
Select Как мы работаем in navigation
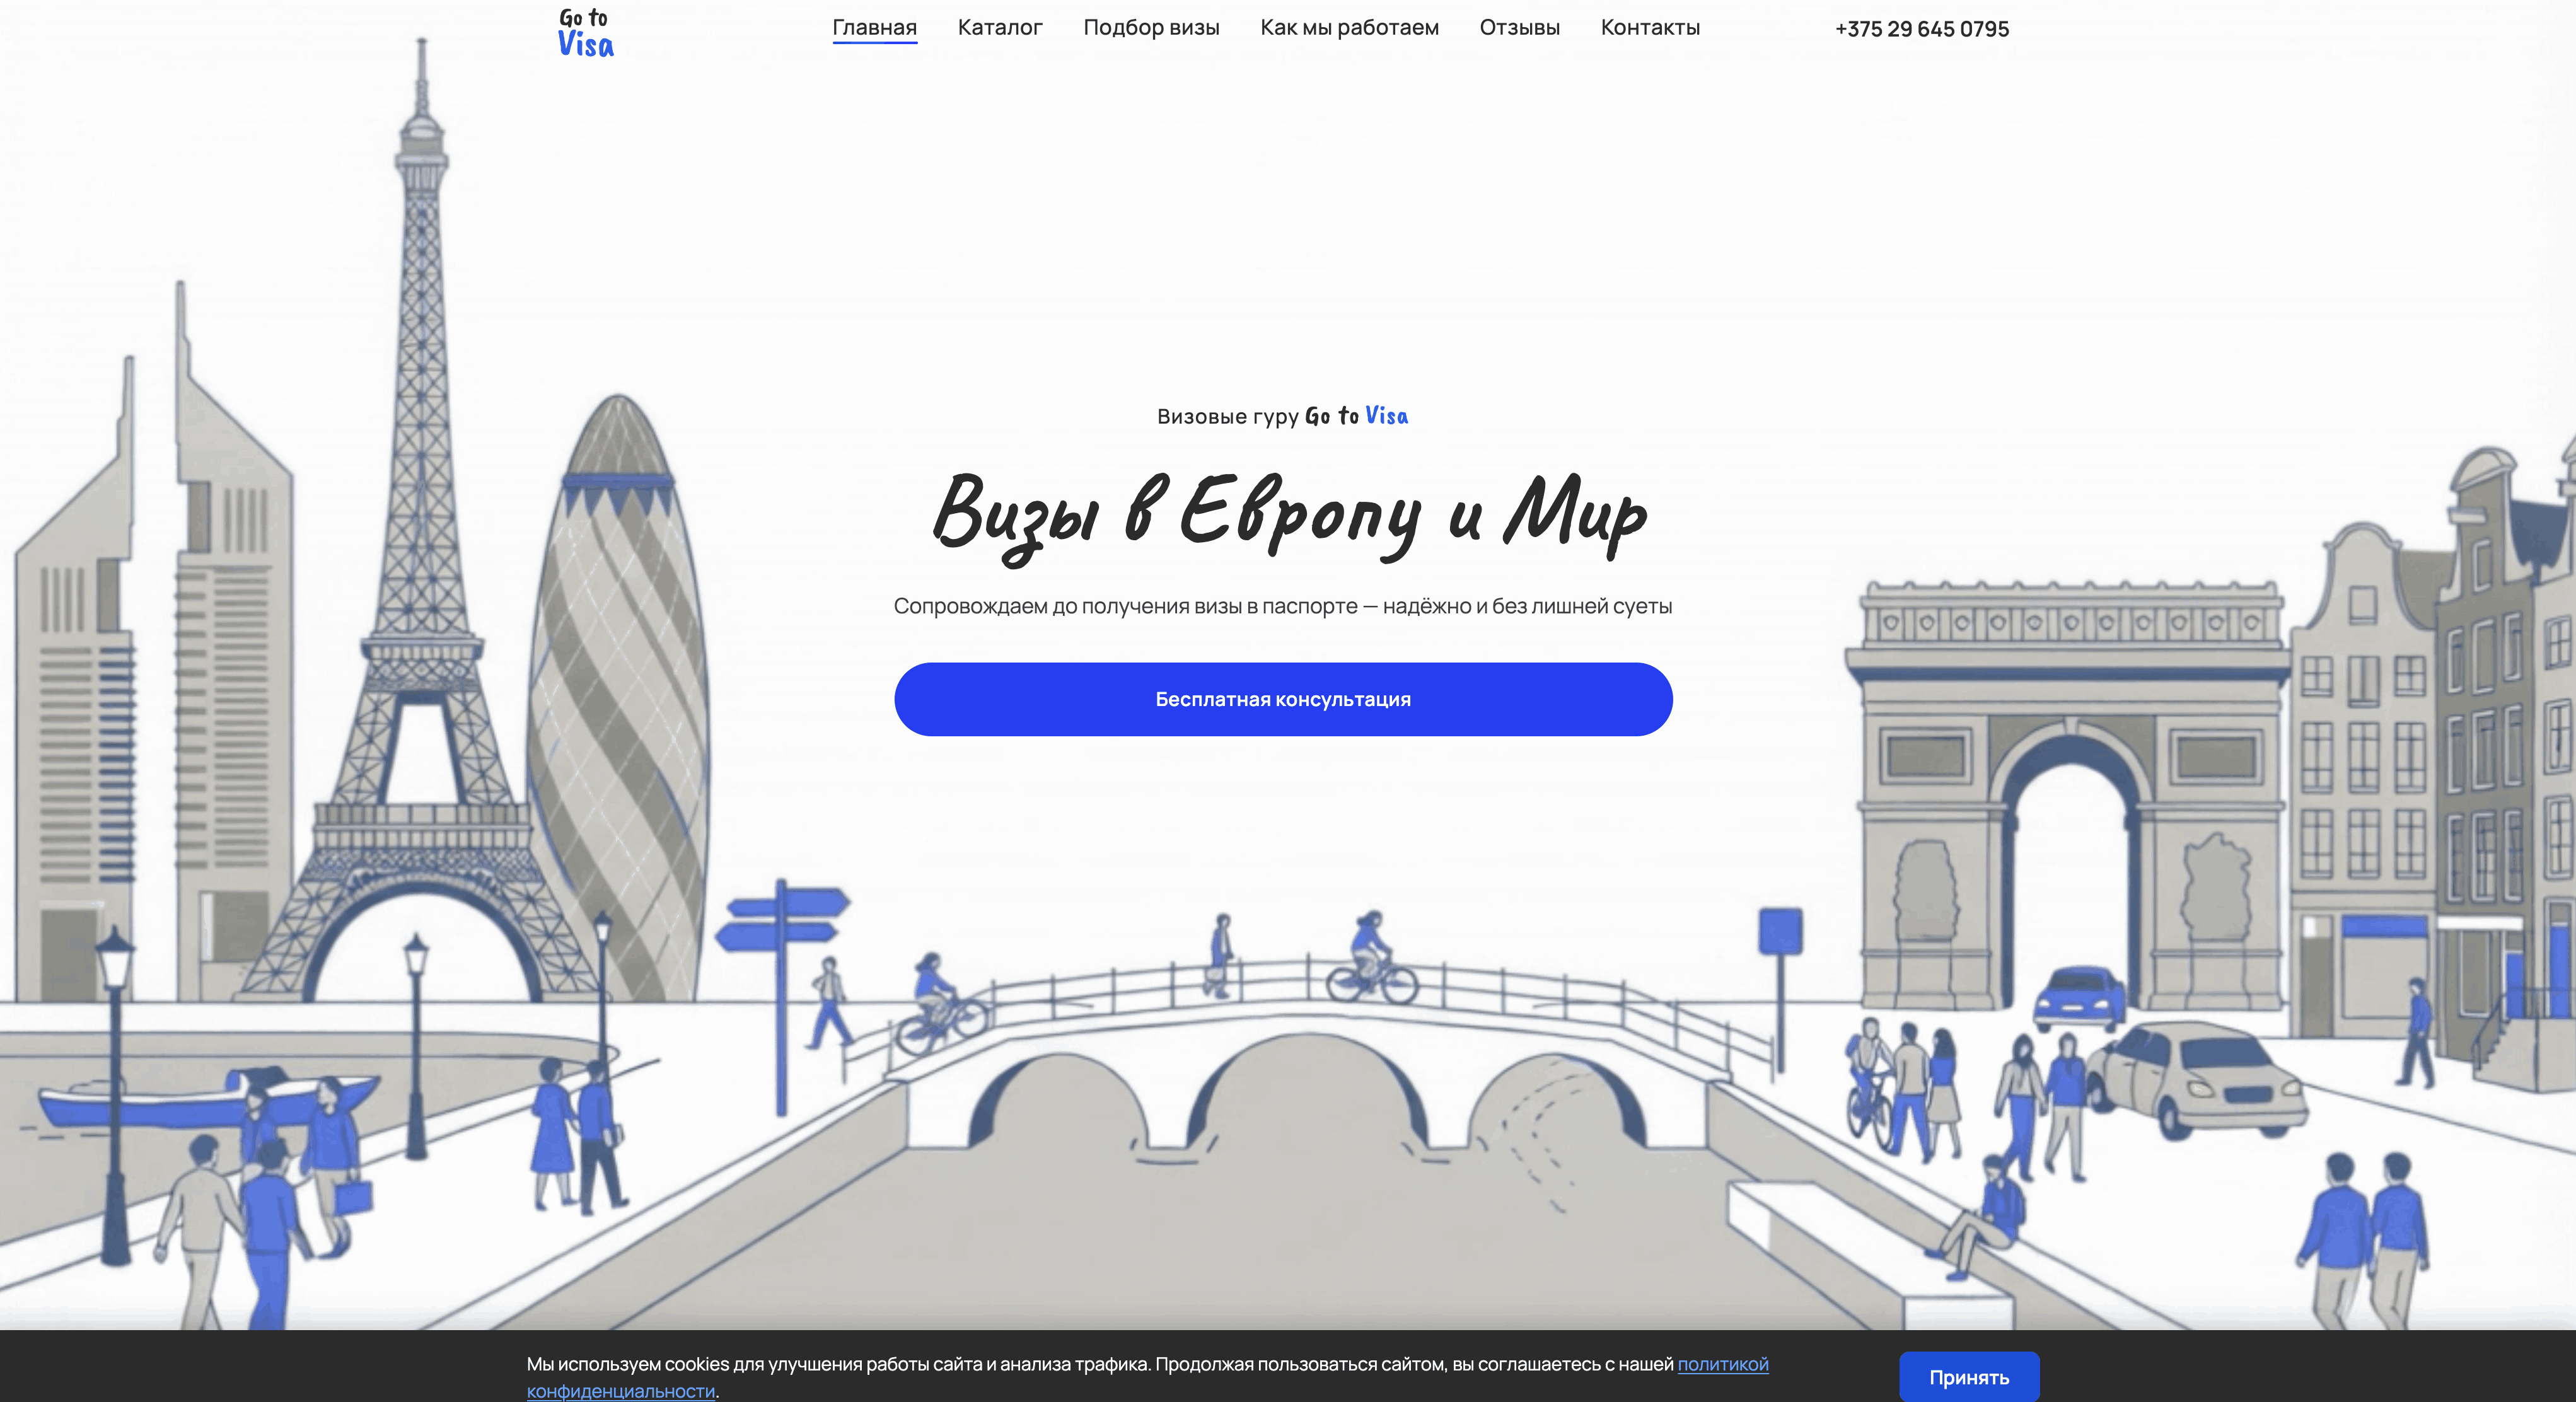click(1349, 28)
